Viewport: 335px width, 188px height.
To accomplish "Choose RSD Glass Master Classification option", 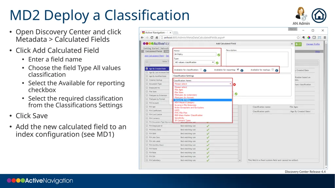I will coord(188,115).
